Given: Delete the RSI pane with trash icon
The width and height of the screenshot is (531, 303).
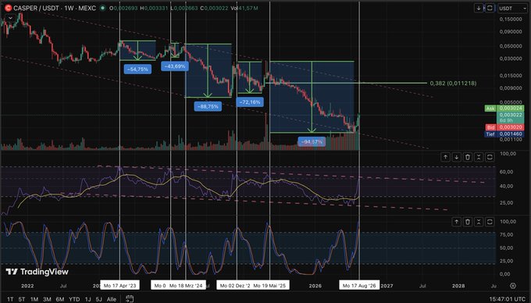Looking at the screenshot, I should 468,157.
